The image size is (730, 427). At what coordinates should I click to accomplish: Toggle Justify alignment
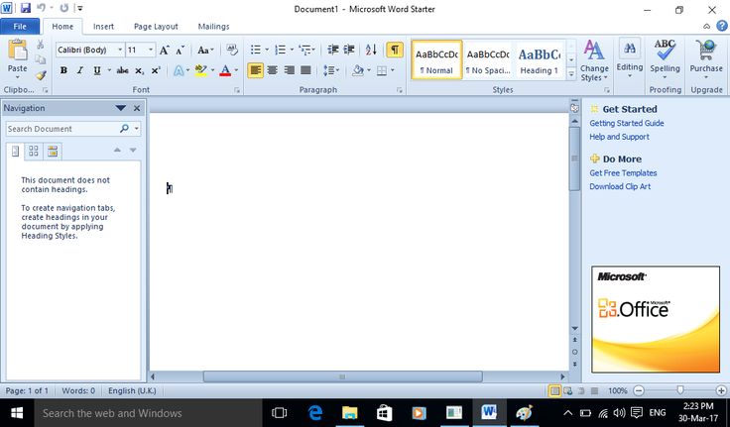tap(305, 70)
